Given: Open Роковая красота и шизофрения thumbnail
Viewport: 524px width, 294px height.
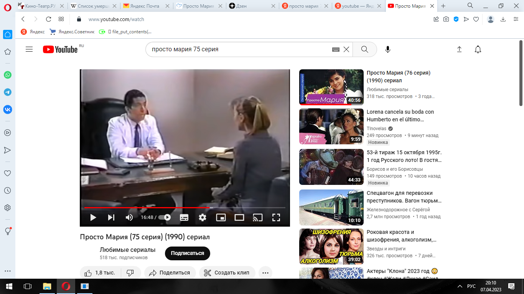Looking at the screenshot, I should pyautogui.click(x=331, y=247).
